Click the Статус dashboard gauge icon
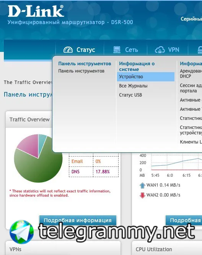Image resolution: width=202 pixels, height=255 pixels. 68,50
